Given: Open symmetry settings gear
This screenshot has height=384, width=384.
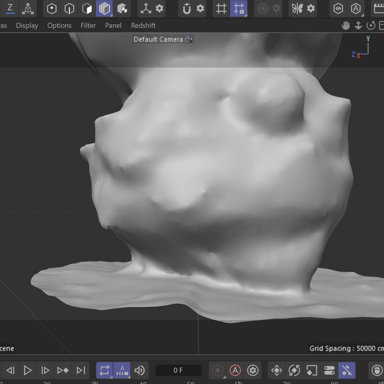Looking at the screenshot, I should [x=311, y=9].
